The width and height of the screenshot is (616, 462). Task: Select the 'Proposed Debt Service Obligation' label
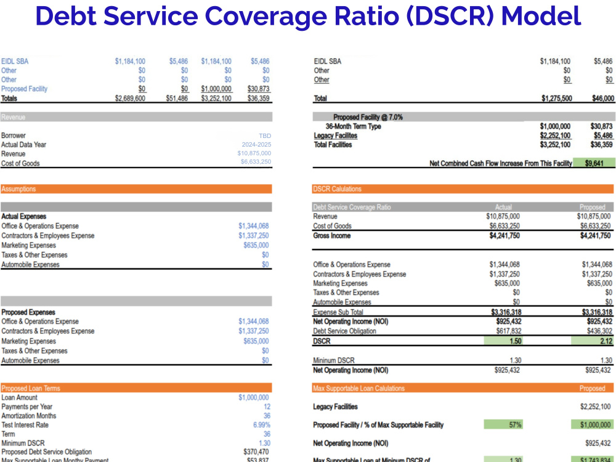click(46, 452)
